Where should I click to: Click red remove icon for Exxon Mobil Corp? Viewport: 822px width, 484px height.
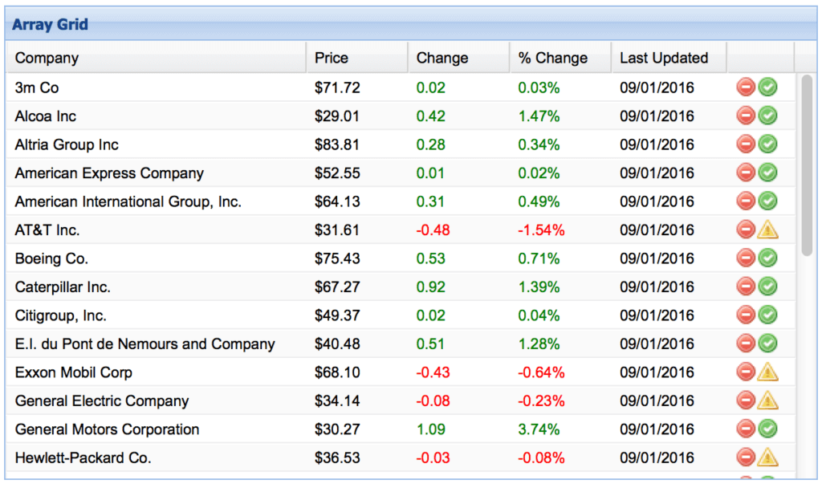point(746,372)
